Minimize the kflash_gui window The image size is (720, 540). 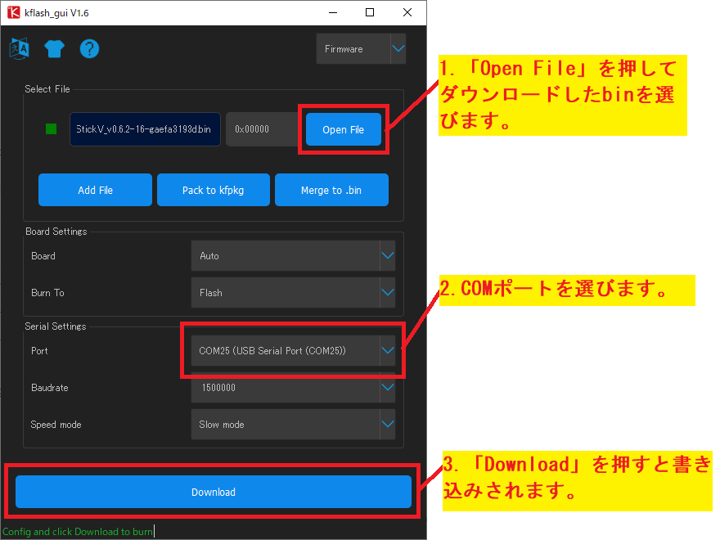tap(332, 12)
